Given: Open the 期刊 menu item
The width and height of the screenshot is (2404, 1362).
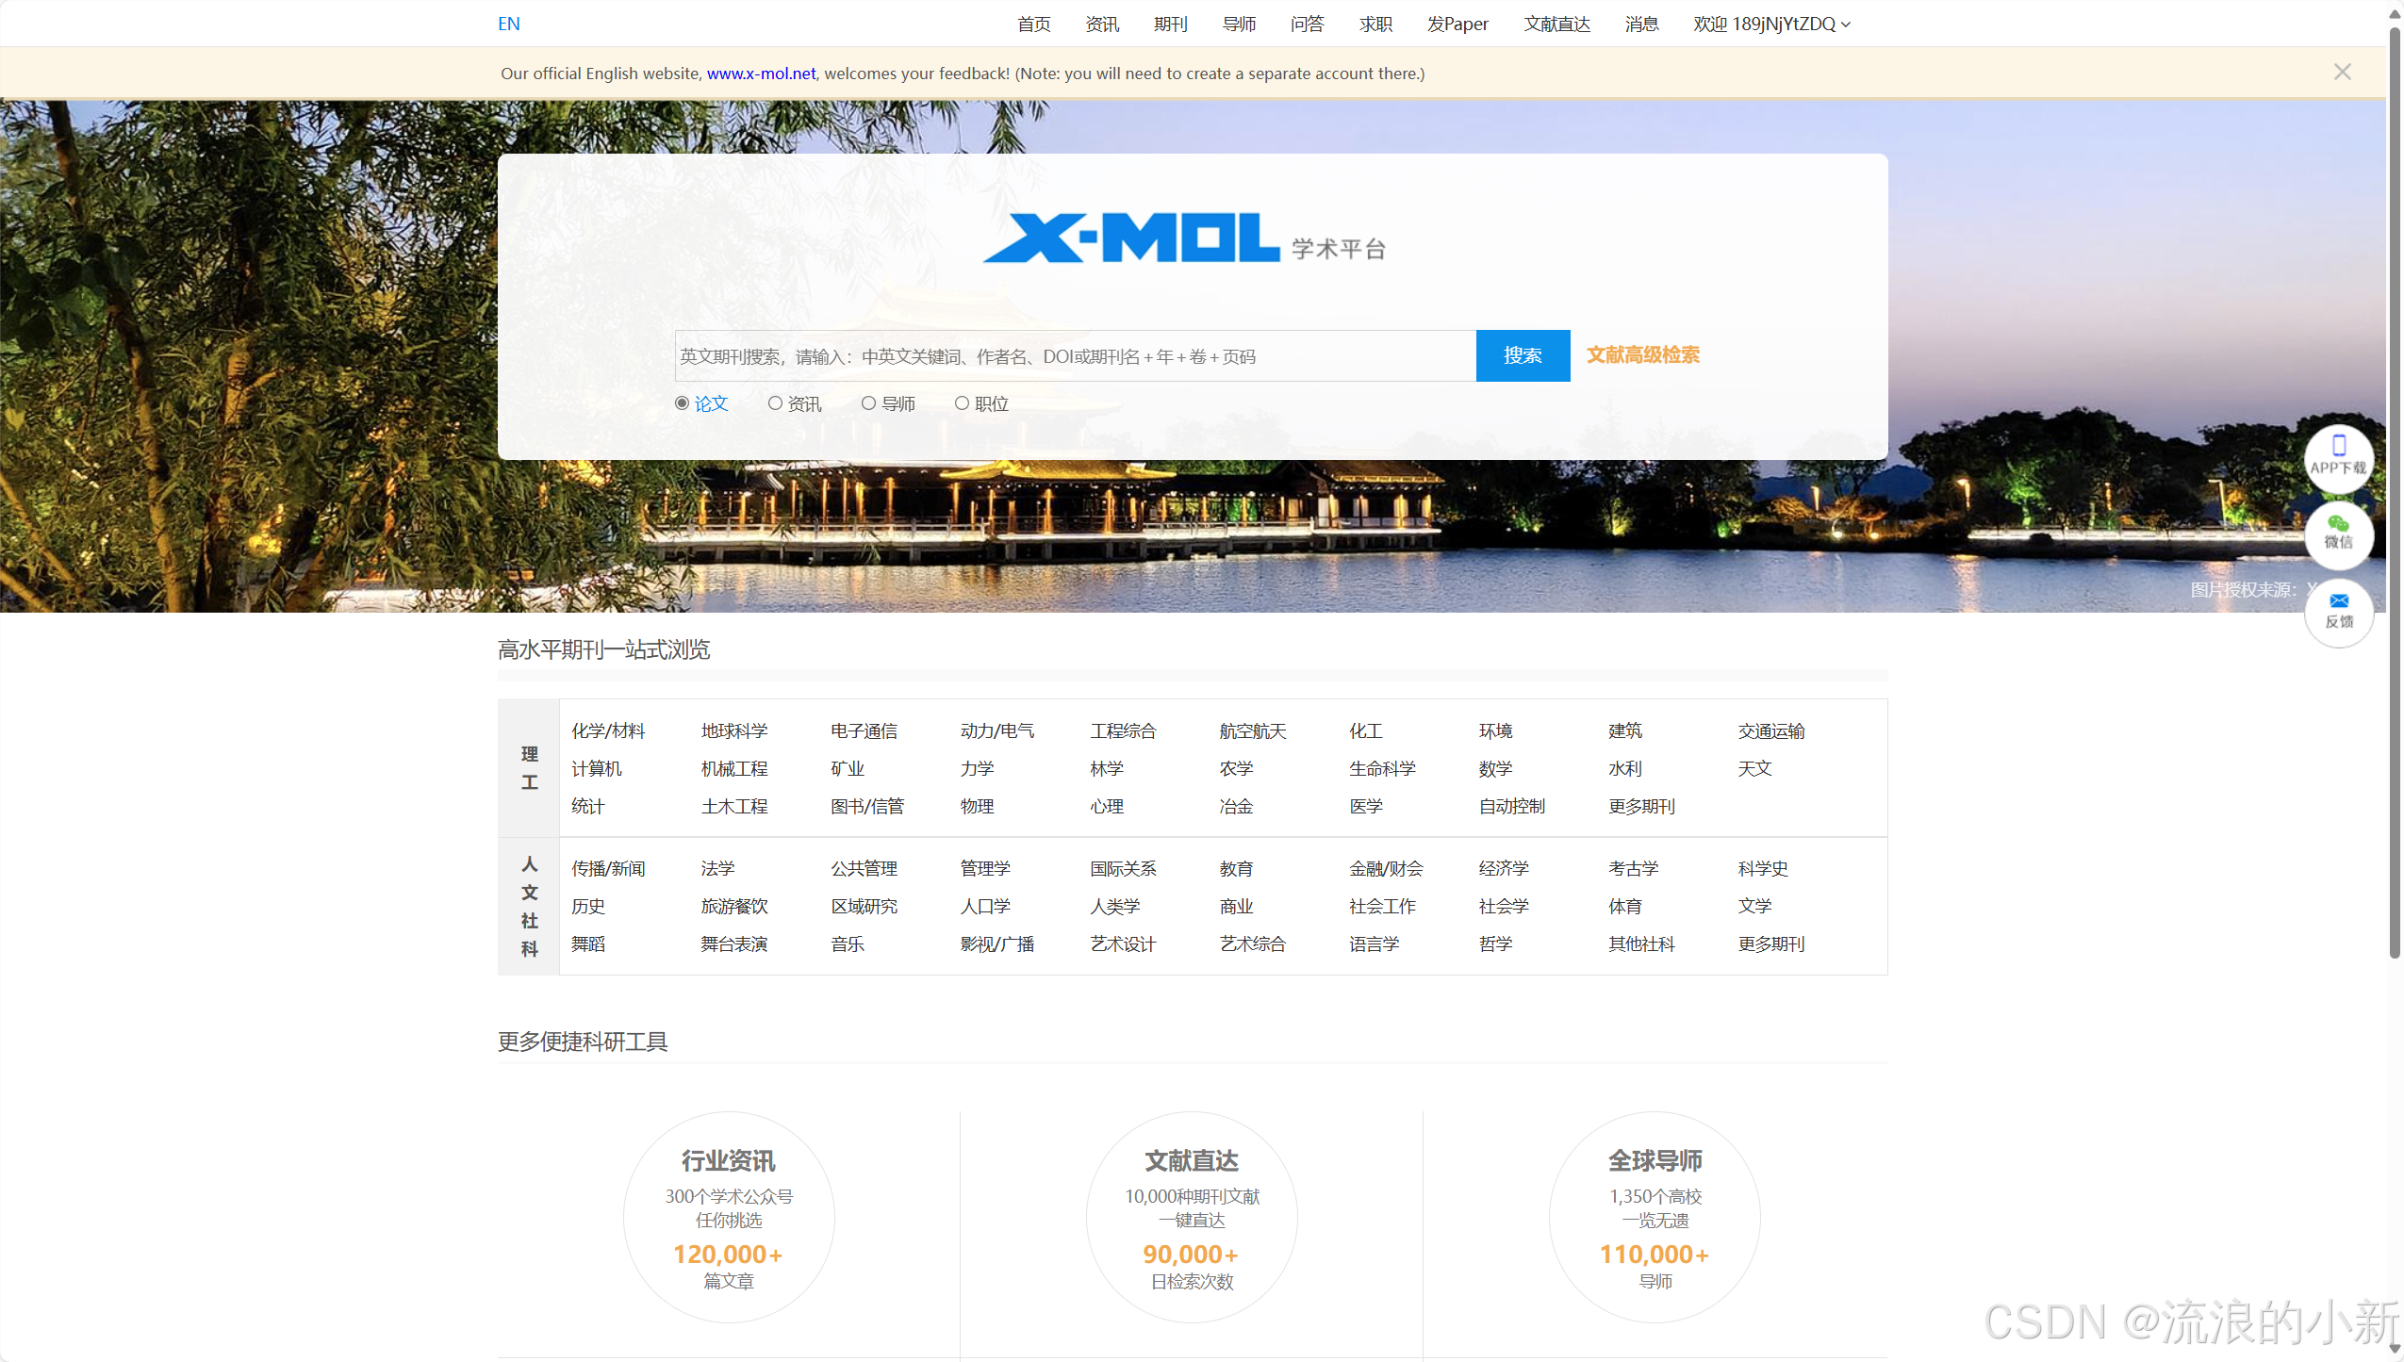Looking at the screenshot, I should click(x=1170, y=25).
